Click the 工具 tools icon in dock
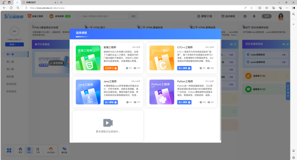This screenshot has width=297, height=160. coord(38,150)
